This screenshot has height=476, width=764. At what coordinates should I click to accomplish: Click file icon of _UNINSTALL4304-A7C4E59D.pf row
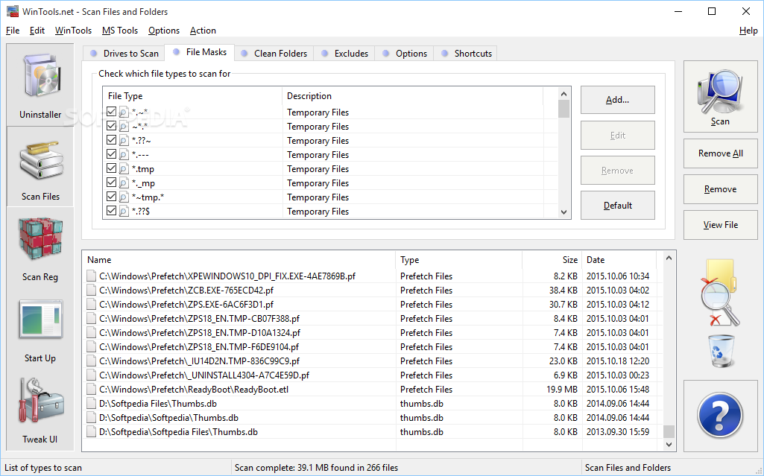point(91,375)
